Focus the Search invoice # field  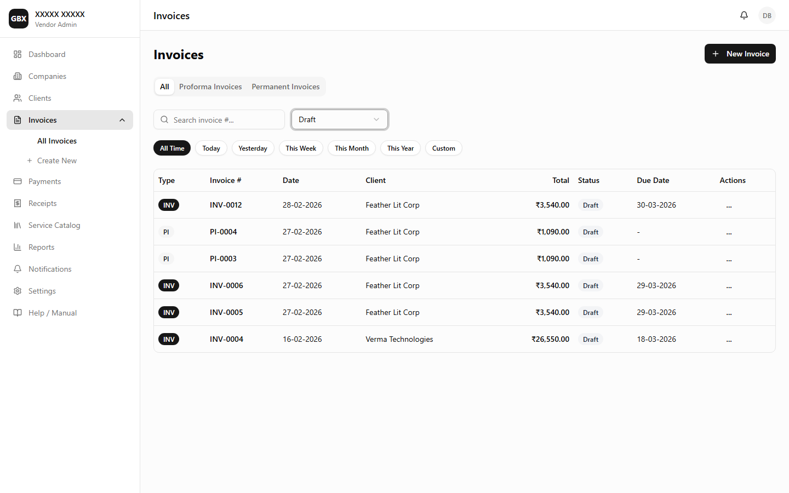point(219,119)
